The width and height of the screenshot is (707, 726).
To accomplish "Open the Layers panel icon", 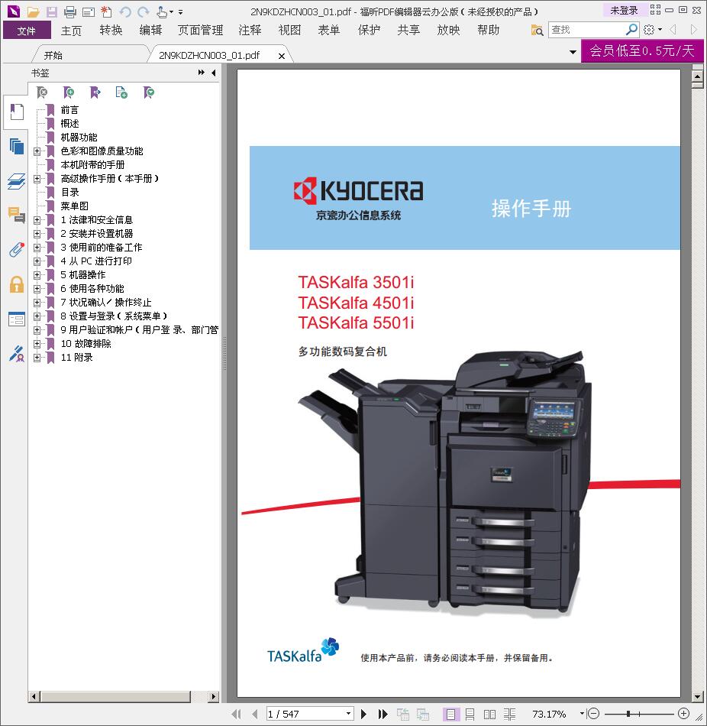I will (x=17, y=181).
